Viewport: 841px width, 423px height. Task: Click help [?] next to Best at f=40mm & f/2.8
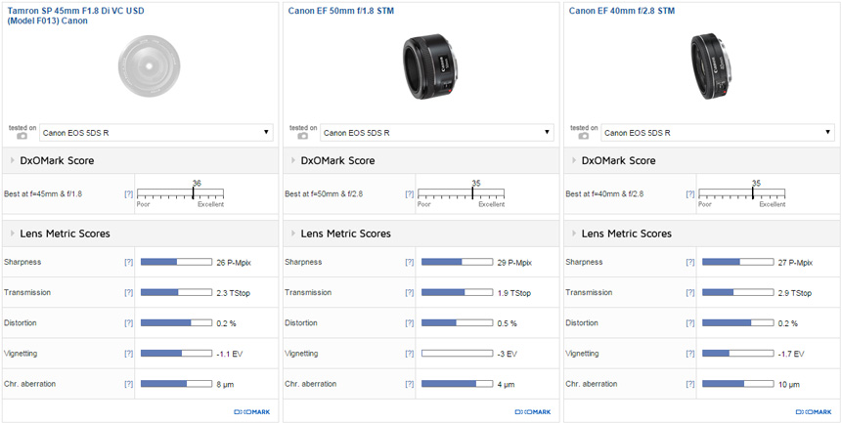click(690, 194)
